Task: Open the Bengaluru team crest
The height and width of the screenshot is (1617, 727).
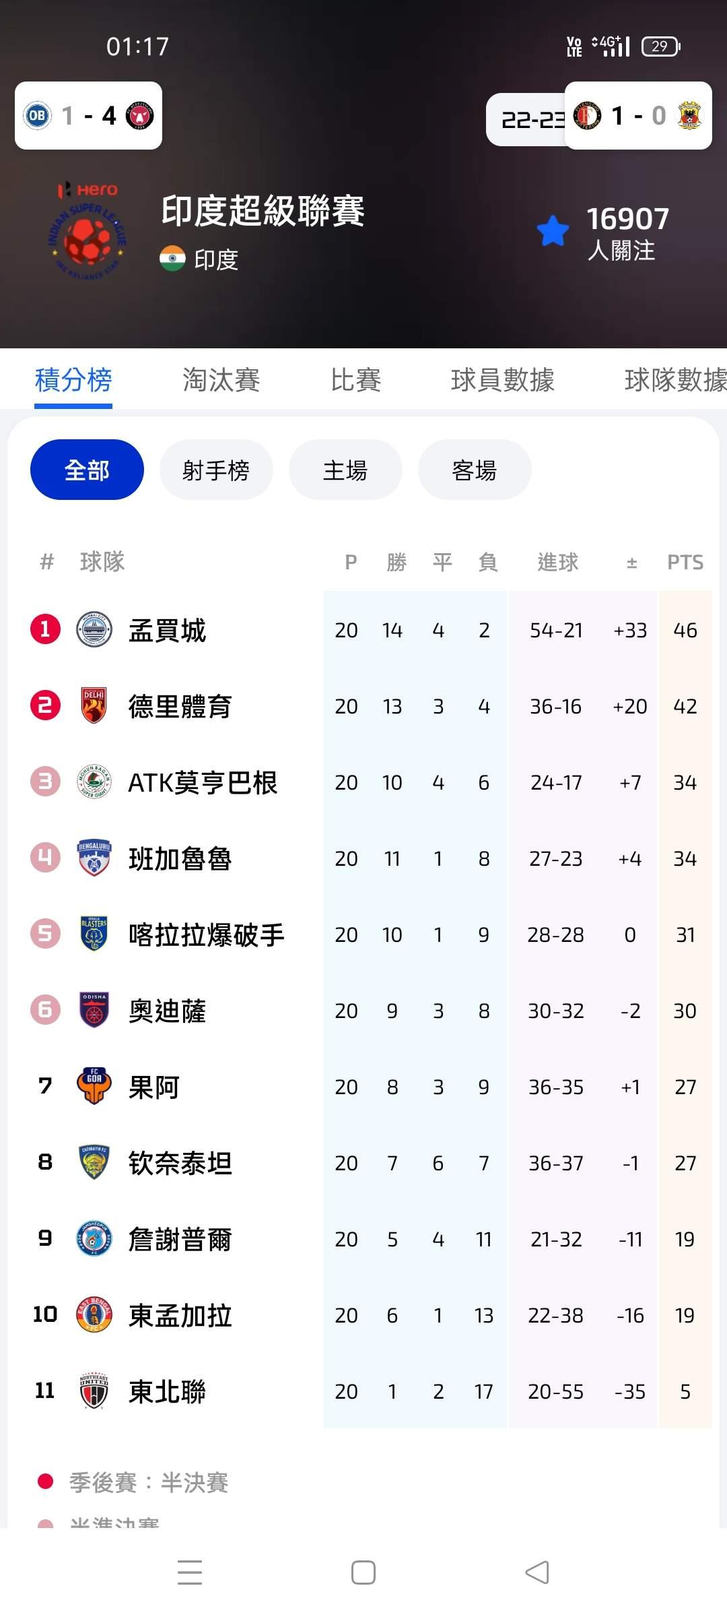Action: point(94,858)
